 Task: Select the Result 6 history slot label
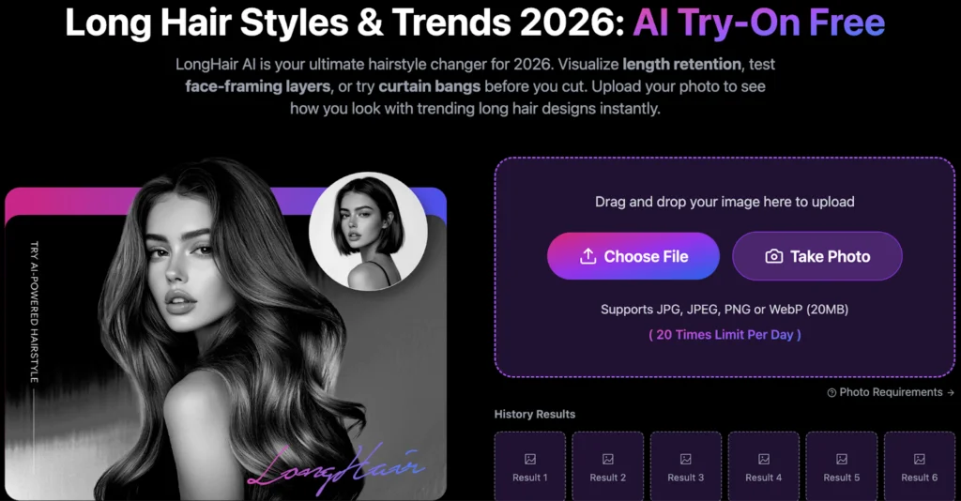click(x=920, y=478)
